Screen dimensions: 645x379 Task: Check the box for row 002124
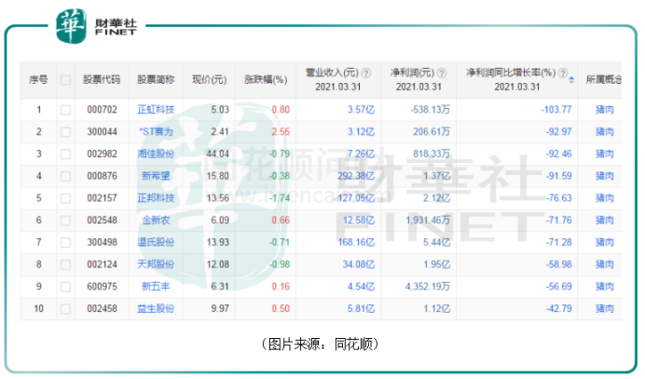pyautogui.click(x=65, y=264)
